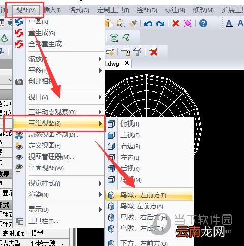
Task: Click the paste clipboard toolbar icon
Action: tap(109, 23)
